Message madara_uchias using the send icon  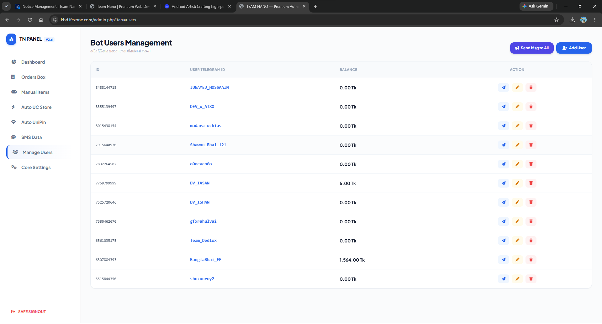tap(504, 126)
